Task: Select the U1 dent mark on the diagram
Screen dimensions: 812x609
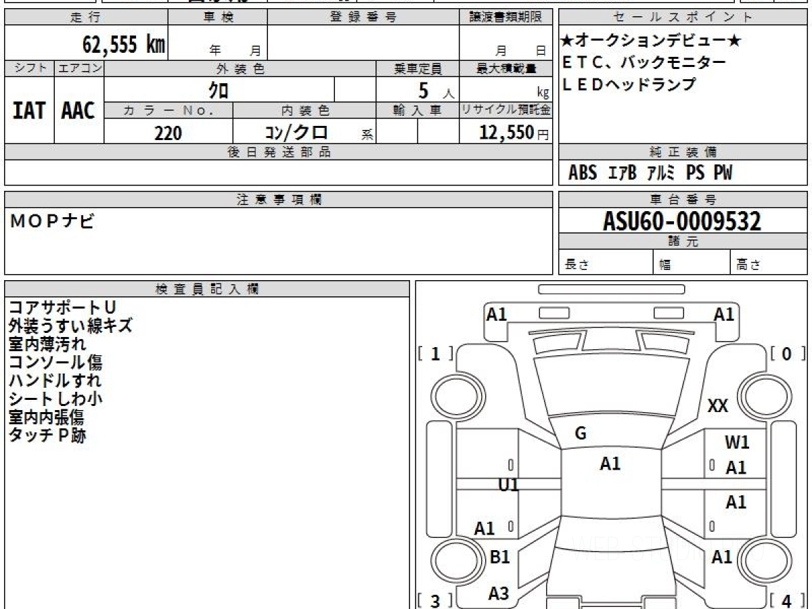Action: pyautogui.click(x=508, y=484)
